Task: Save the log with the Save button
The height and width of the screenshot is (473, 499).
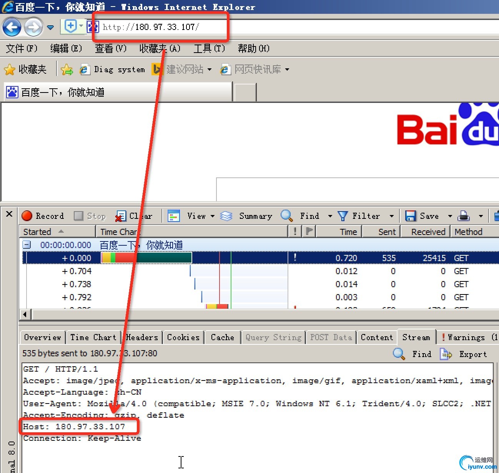Action: (422, 216)
